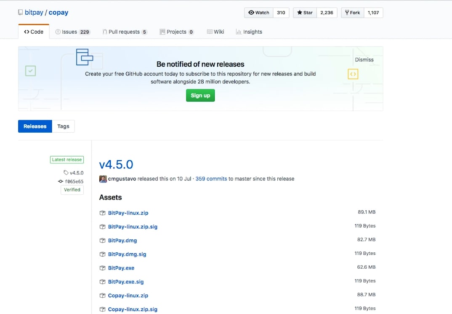Click the eye icon in Watch button

pyautogui.click(x=251, y=13)
